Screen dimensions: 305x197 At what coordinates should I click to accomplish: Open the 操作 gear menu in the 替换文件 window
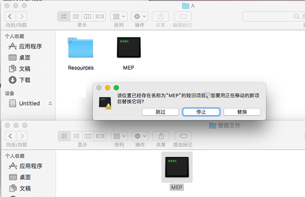tap(140, 136)
